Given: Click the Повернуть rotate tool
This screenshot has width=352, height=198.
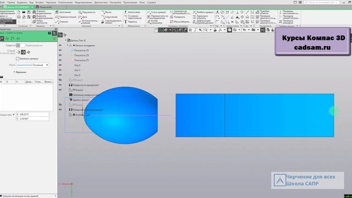Looking at the screenshot, I should click(178, 17).
